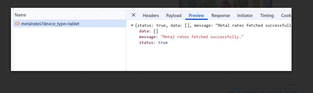View the Timing tab

[267, 15]
